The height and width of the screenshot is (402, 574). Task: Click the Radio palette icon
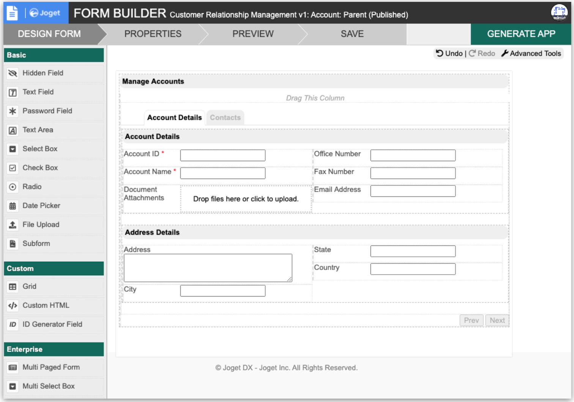coord(13,187)
